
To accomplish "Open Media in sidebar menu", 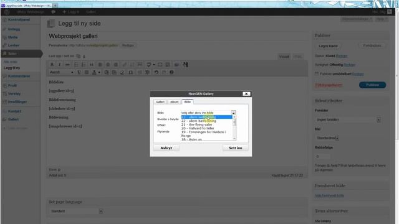I will (12, 37).
